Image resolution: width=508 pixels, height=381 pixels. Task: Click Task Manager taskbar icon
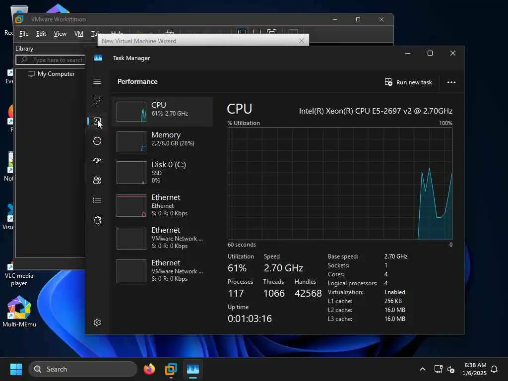tap(193, 369)
